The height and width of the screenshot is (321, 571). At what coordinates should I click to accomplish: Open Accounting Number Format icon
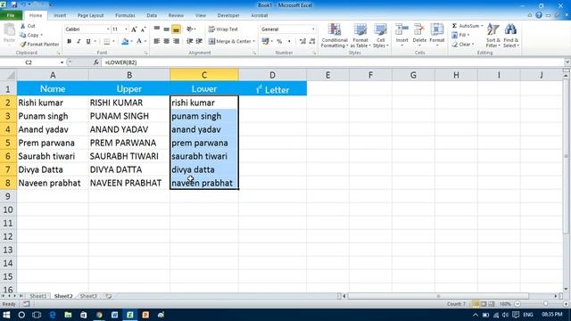coord(266,42)
